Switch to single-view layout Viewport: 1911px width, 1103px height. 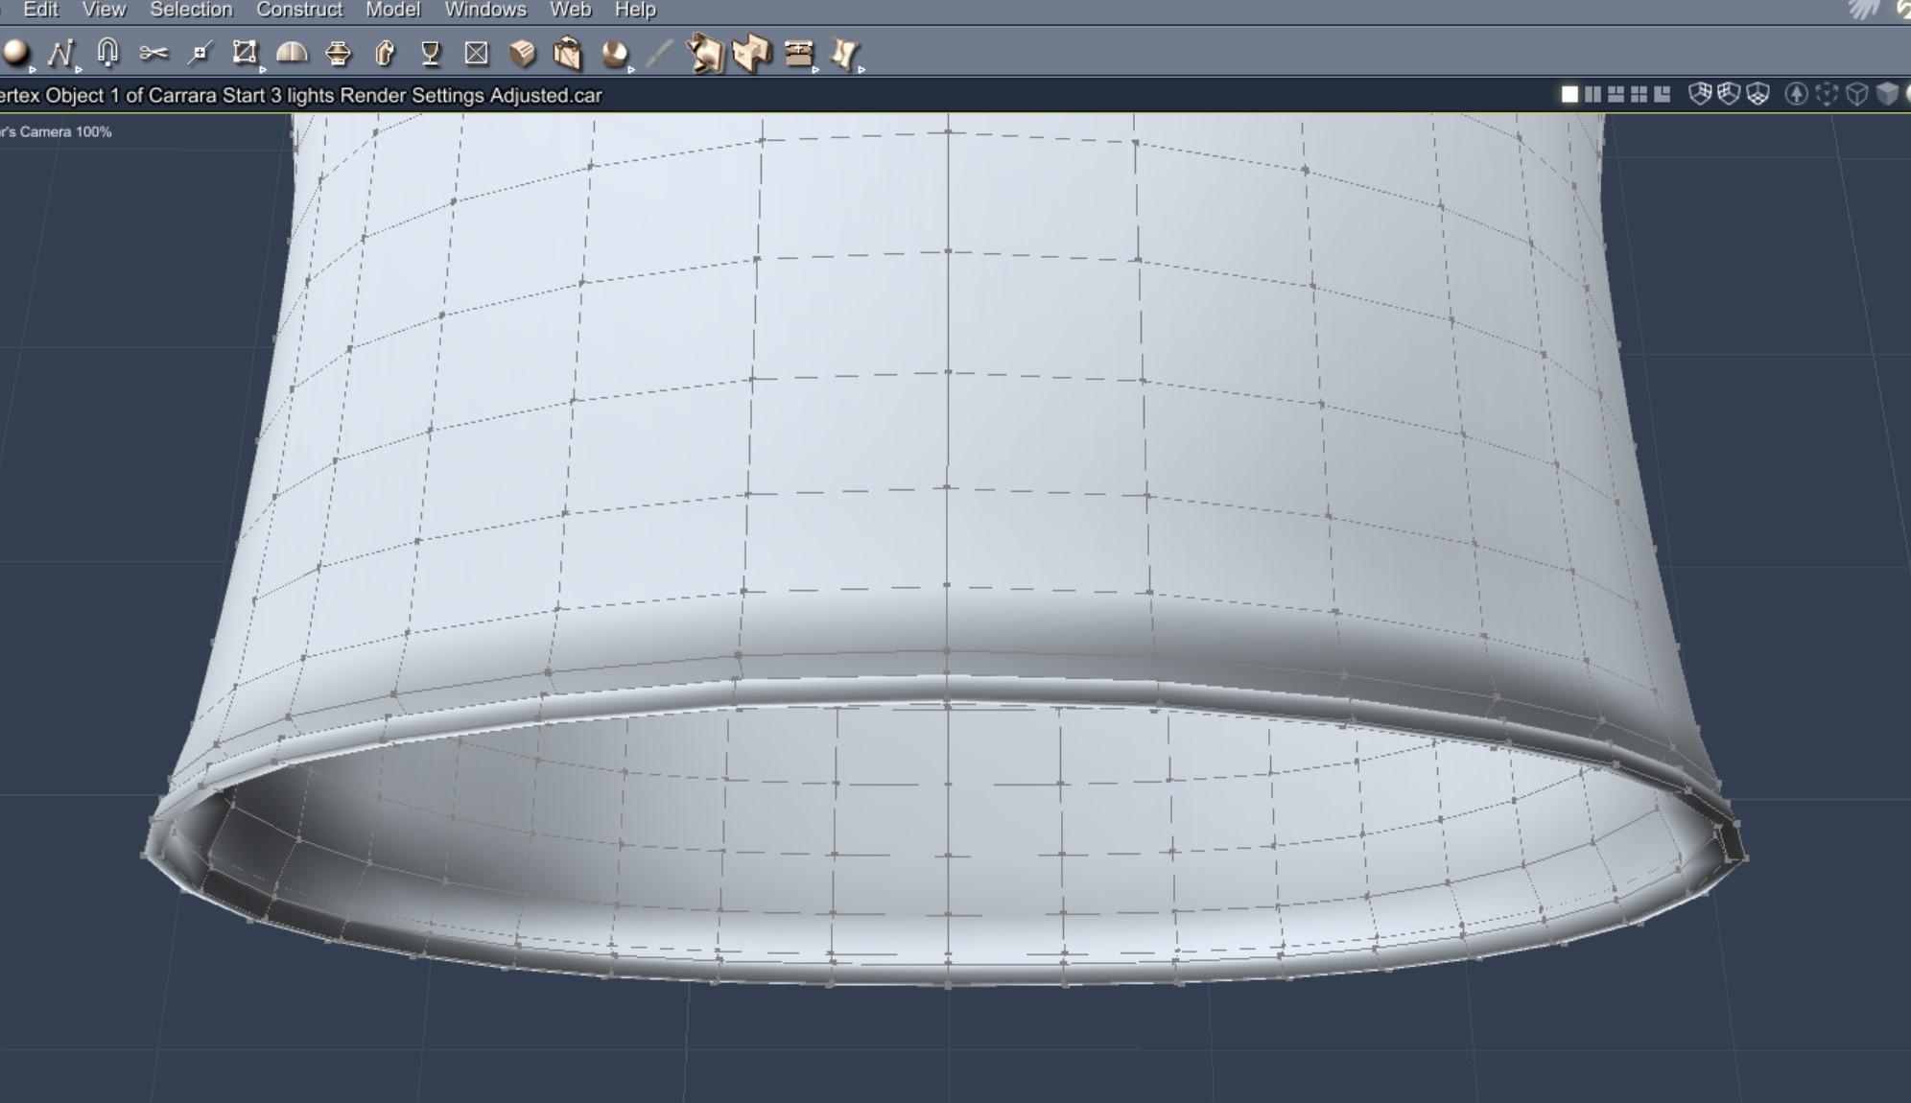click(1569, 94)
